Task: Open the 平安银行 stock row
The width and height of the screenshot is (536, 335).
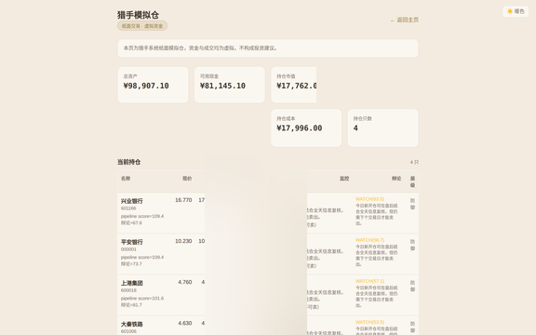Action: tap(268, 254)
